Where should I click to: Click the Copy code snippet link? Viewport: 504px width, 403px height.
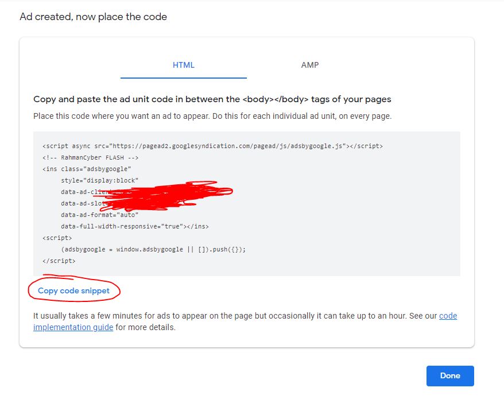pyautogui.click(x=74, y=290)
